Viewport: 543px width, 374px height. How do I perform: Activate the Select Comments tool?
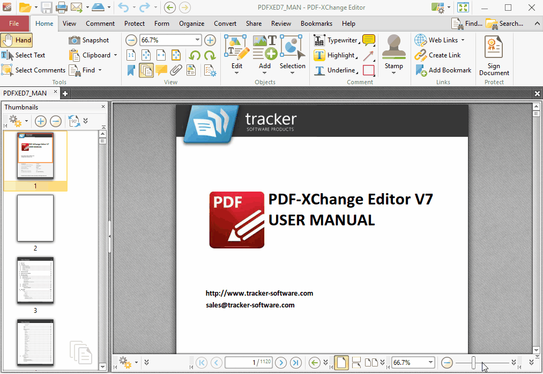point(33,70)
